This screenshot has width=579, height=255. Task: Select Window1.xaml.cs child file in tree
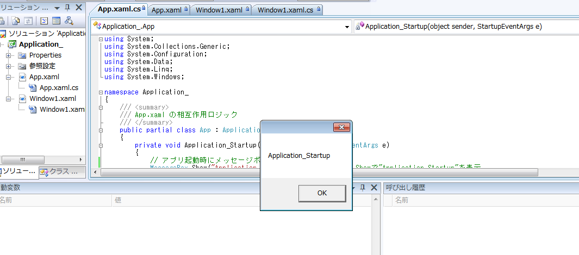[x=63, y=110]
